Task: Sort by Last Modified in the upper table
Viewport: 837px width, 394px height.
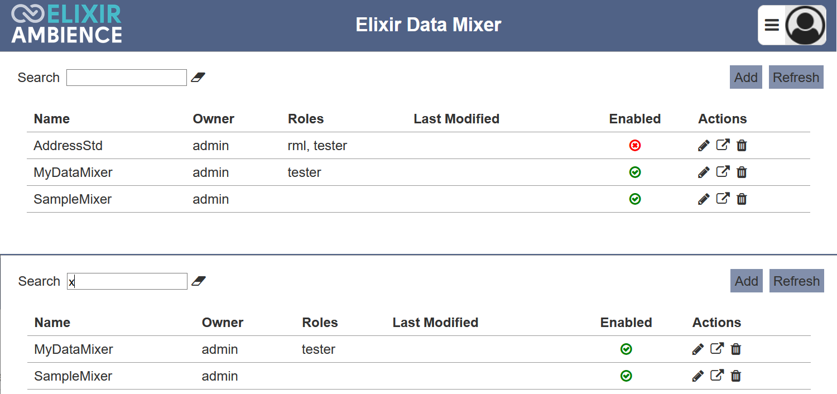Action: tap(456, 119)
